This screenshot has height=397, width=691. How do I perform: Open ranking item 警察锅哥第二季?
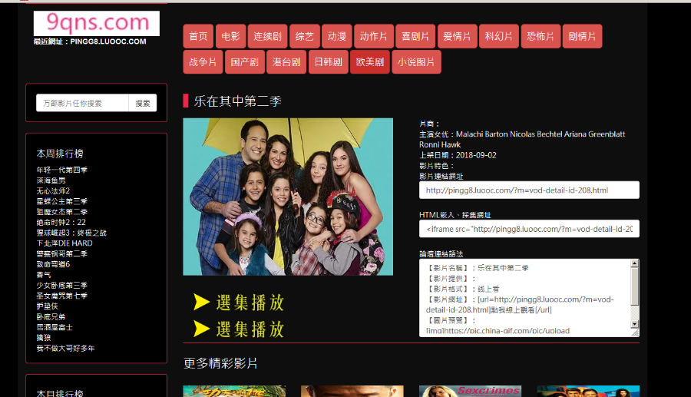click(x=61, y=254)
